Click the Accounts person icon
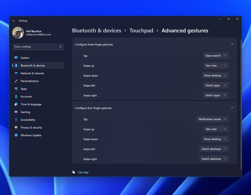This screenshot has width=251, height=195. pyautogui.click(x=16, y=97)
